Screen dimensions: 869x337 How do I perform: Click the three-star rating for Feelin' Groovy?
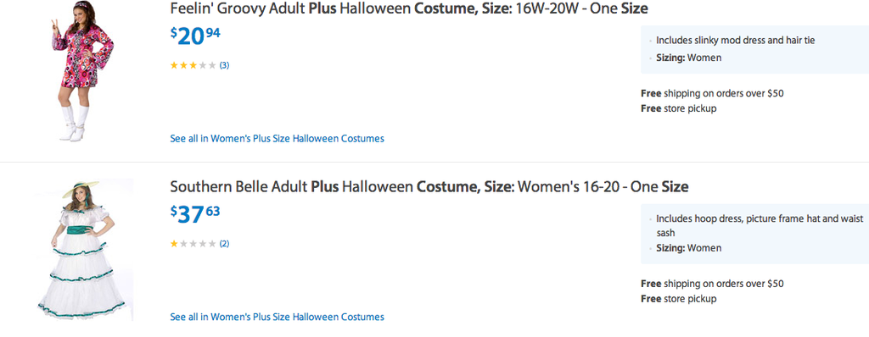[193, 65]
